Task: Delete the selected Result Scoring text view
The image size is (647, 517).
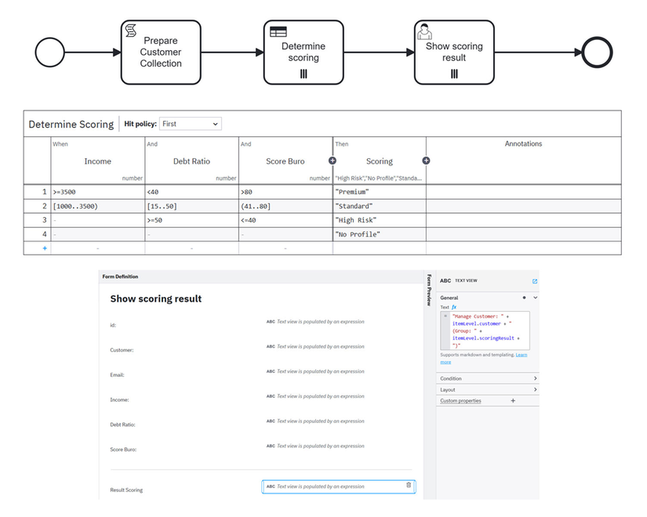Action: pyautogui.click(x=409, y=485)
